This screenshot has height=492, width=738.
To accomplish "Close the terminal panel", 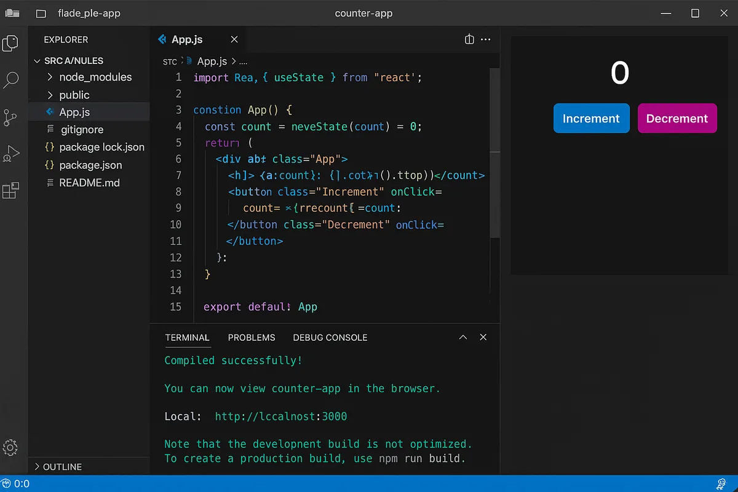I will [x=483, y=337].
